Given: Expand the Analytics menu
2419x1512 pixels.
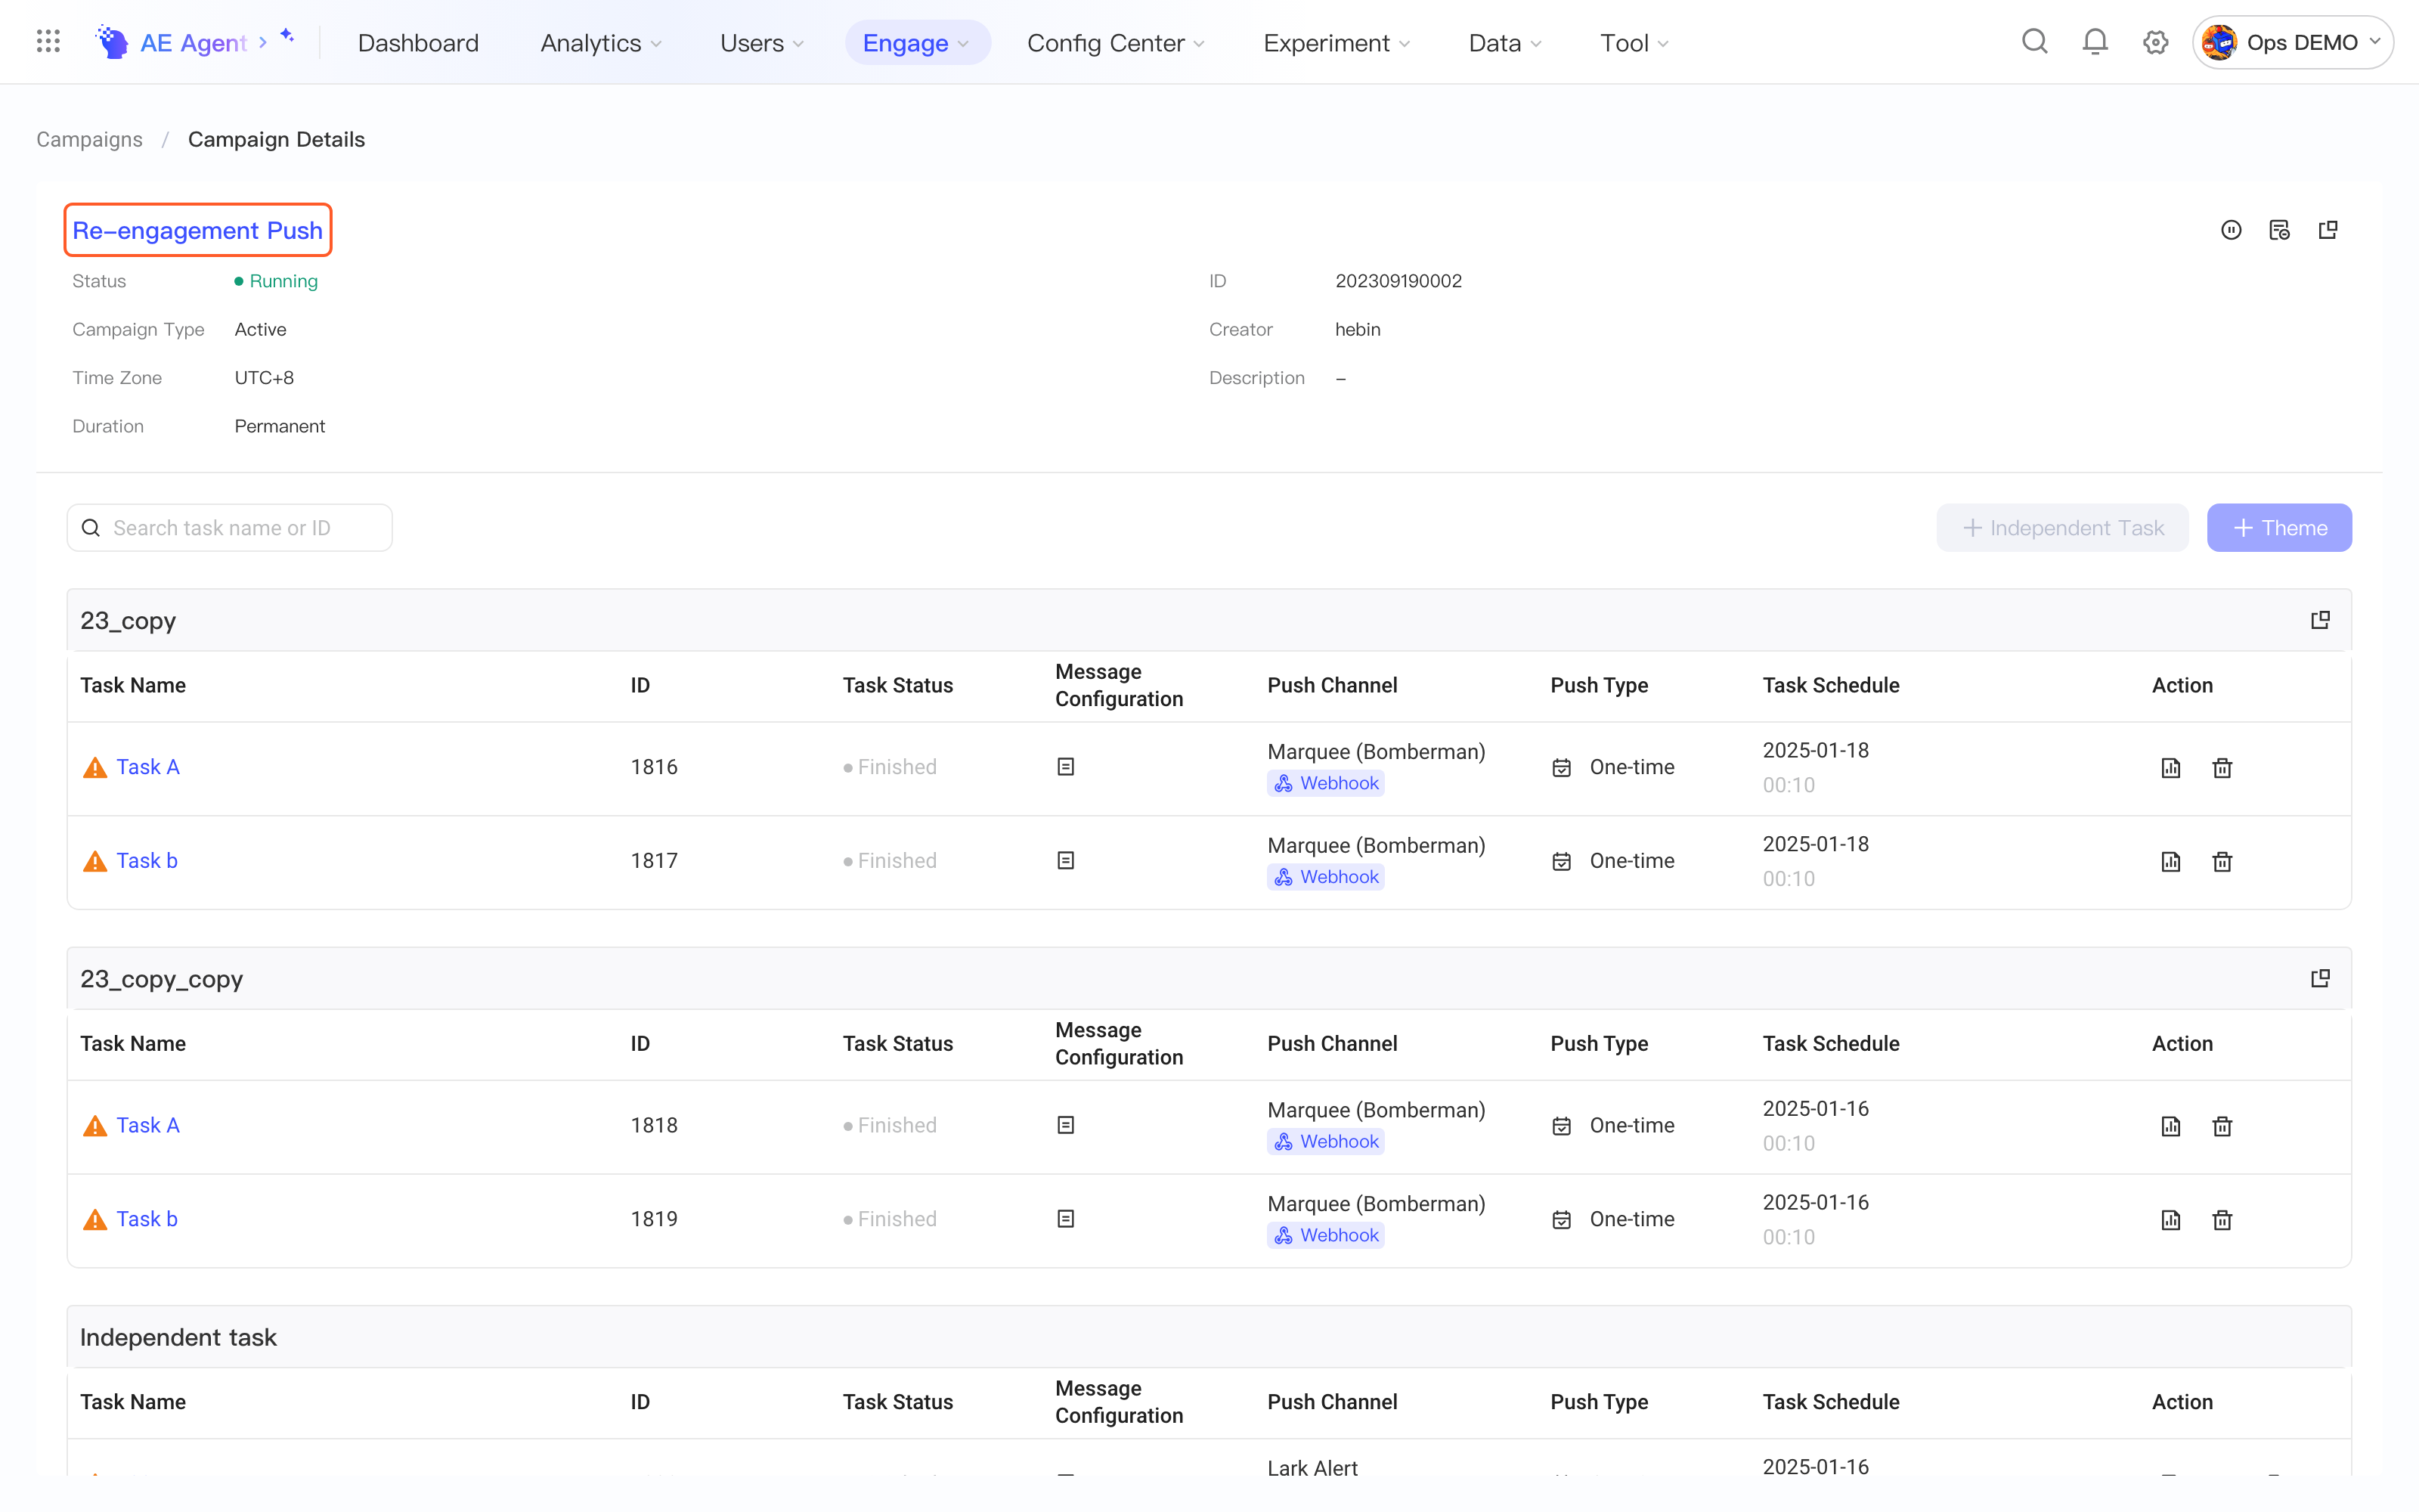Looking at the screenshot, I should tap(601, 43).
